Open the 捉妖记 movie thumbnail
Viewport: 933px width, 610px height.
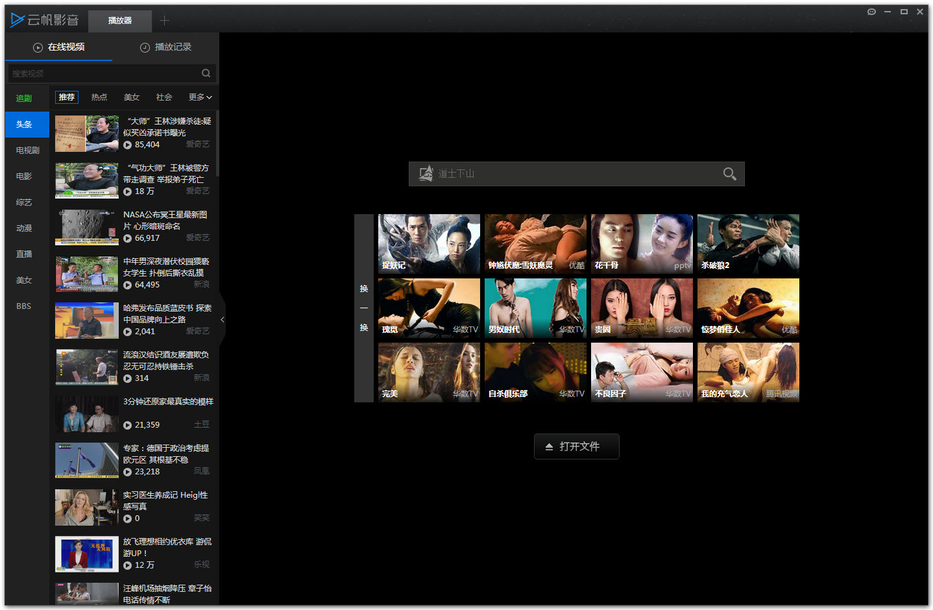click(430, 244)
